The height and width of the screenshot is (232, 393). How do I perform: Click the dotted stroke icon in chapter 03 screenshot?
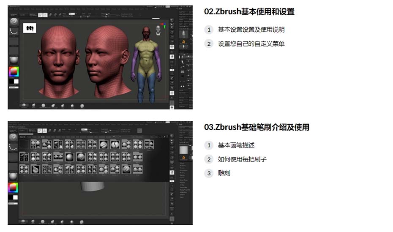coord(13,147)
